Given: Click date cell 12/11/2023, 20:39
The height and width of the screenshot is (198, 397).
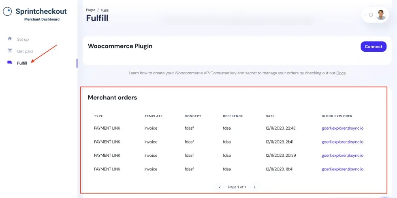Looking at the screenshot, I should tap(280, 155).
